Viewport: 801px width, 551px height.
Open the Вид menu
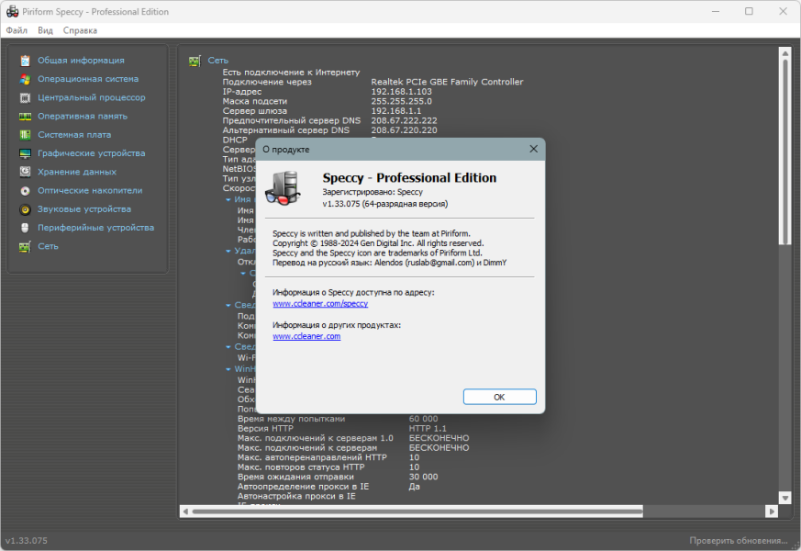tap(45, 30)
